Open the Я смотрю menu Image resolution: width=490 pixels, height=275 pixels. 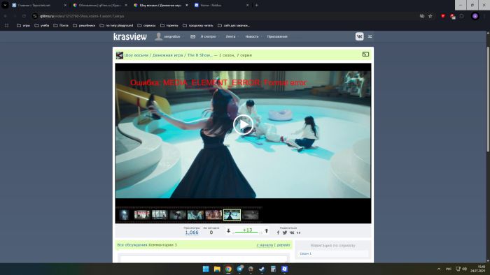click(208, 37)
